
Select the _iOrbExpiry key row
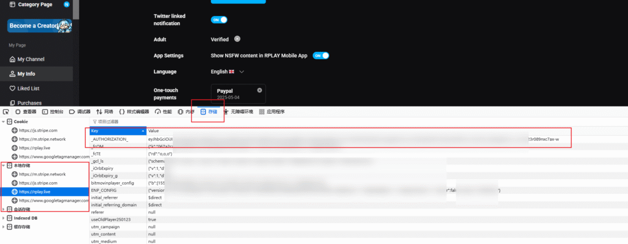click(x=358, y=168)
